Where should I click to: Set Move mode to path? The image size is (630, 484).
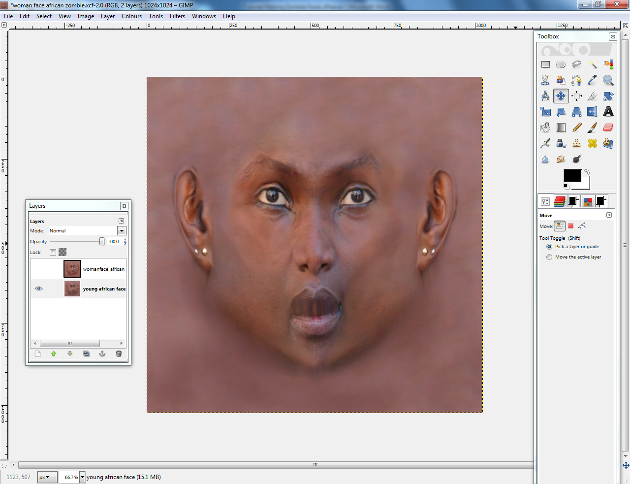[x=582, y=226]
